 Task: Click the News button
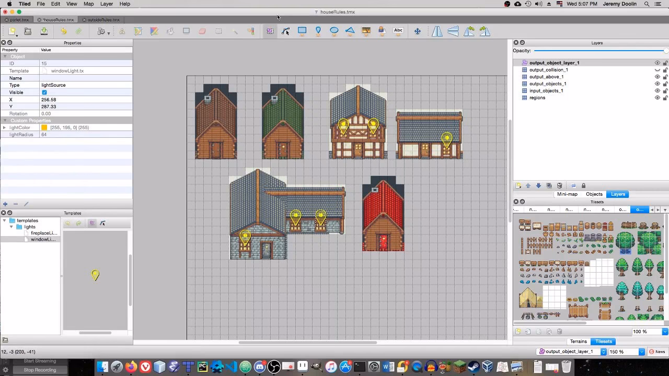(658, 351)
